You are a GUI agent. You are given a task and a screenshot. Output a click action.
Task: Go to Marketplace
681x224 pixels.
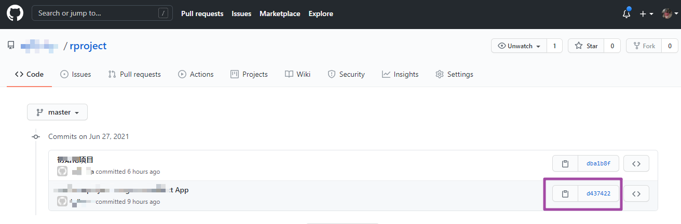pos(280,13)
